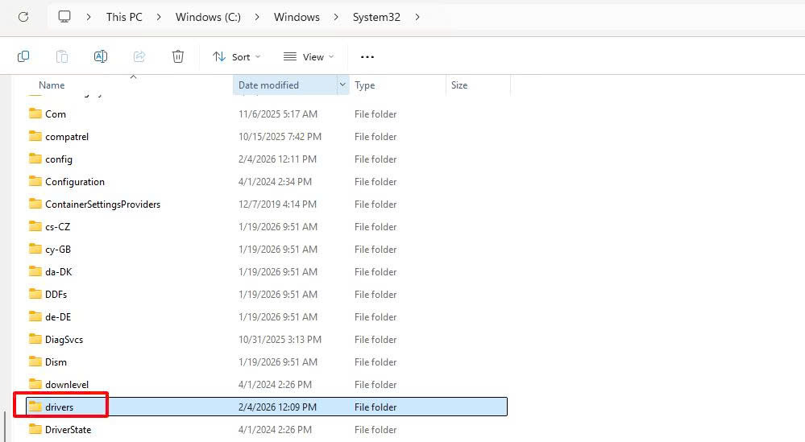Screen dimensions: 805x442
Task: Click the folder icon beside config
Action: [x=35, y=159]
